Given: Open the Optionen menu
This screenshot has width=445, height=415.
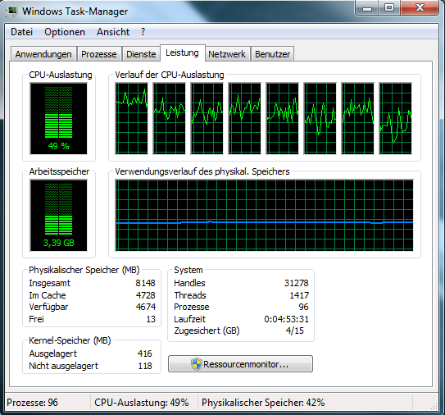Looking at the screenshot, I should click(x=65, y=32).
